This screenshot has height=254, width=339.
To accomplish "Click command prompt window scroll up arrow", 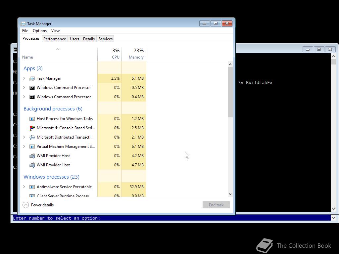I will tap(333, 56).
